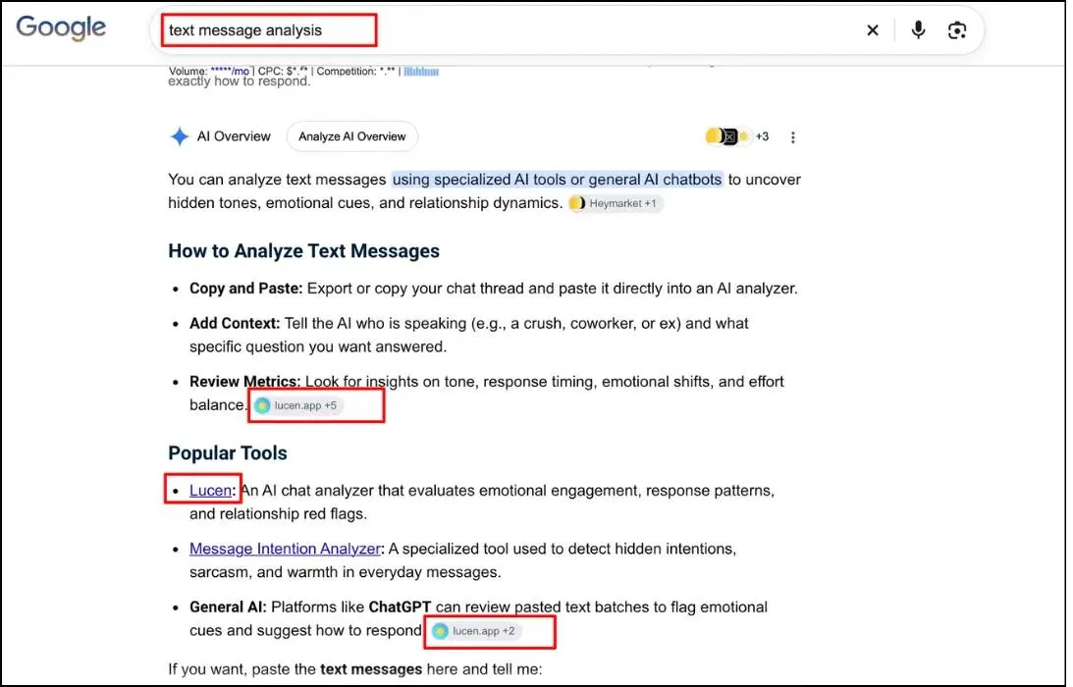1073x687 pixels.
Task: Click the "Analyze AI Overview" button
Action: [x=351, y=136]
